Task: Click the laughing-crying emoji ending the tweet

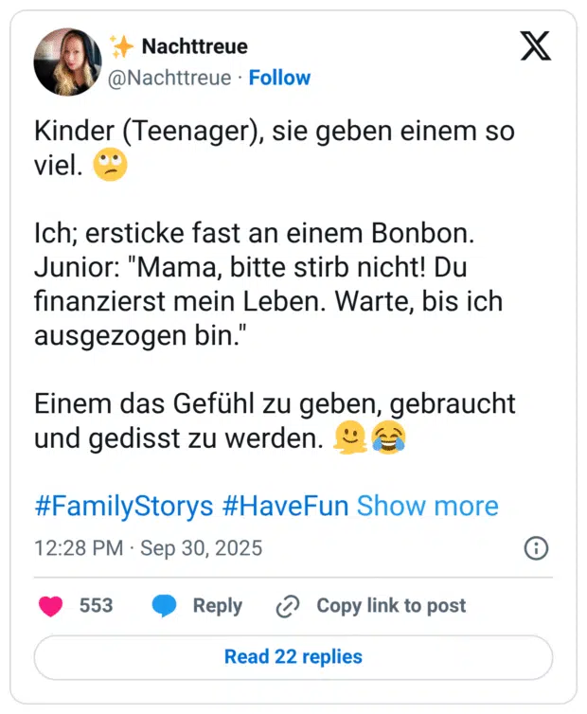Action: coord(388,438)
